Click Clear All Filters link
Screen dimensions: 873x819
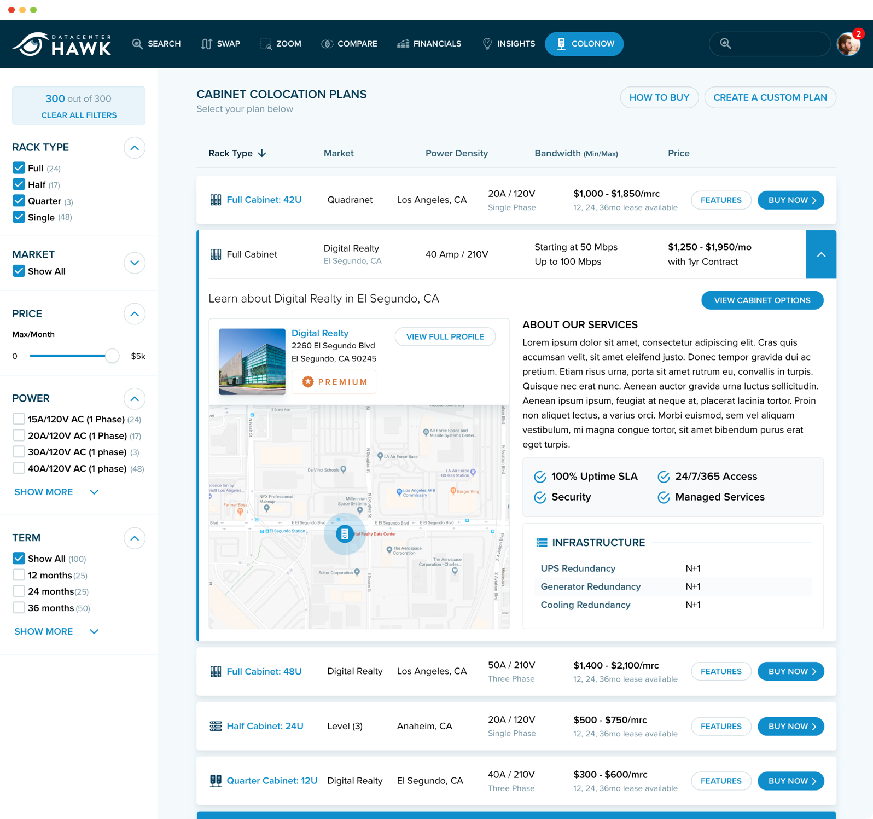pos(79,115)
